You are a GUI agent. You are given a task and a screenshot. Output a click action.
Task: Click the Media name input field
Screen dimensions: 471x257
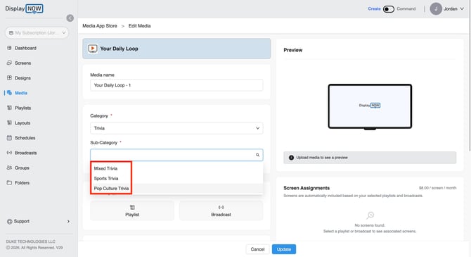coord(176,85)
